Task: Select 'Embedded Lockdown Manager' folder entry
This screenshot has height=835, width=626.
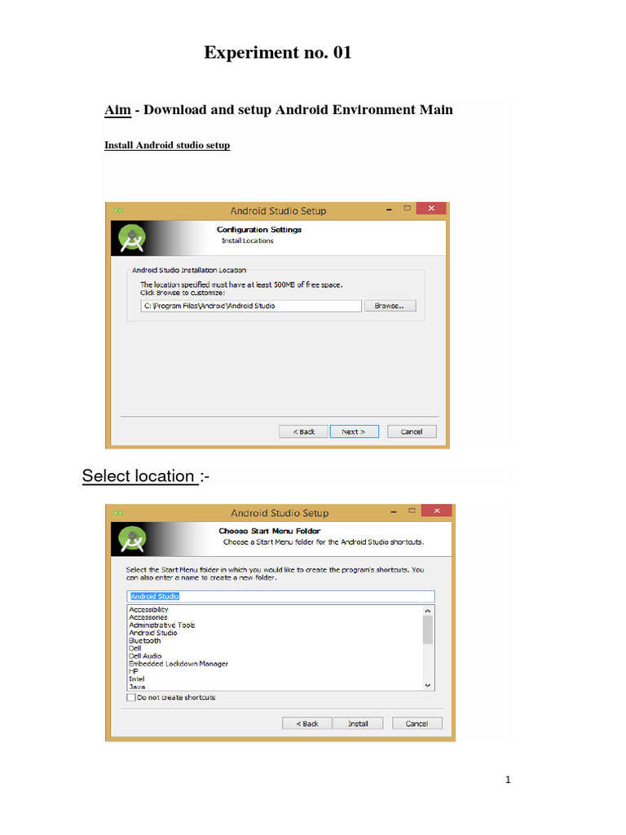Action: [179, 664]
